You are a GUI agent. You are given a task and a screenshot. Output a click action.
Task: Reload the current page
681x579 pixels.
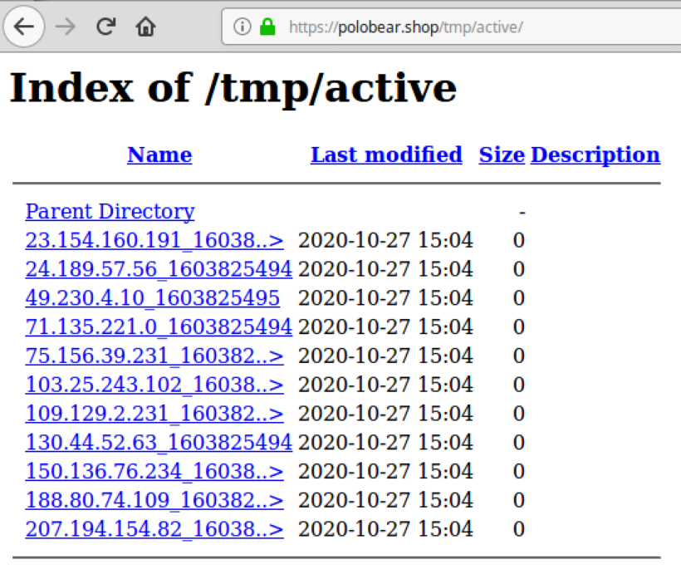point(105,26)
